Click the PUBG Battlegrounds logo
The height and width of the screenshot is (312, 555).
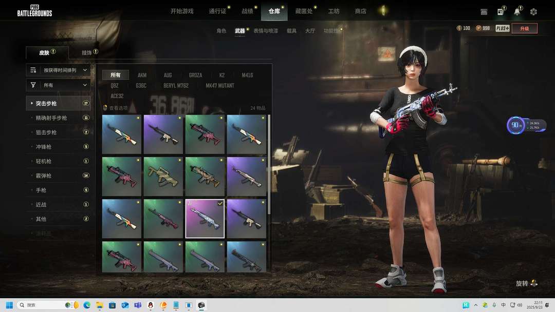pos(34,11)
